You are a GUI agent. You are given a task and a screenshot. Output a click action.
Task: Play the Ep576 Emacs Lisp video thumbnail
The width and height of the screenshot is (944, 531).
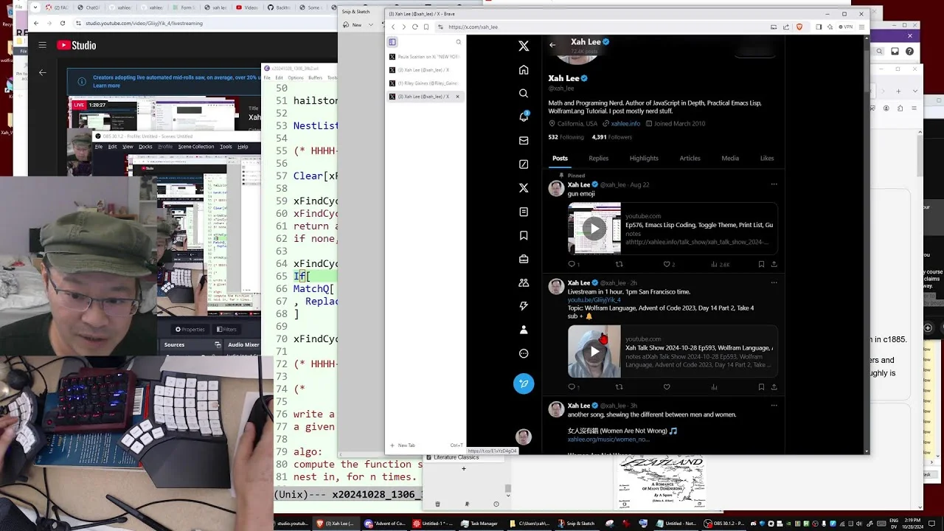(x=594, y=228)
